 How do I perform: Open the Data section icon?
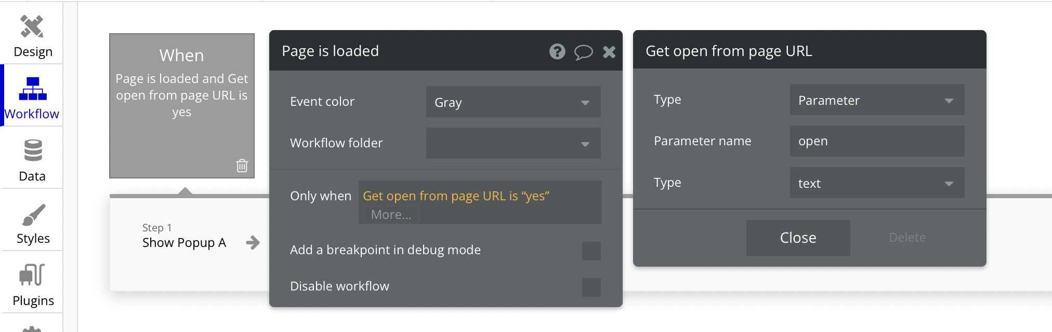pyautogui.click(x=33, y=151)
